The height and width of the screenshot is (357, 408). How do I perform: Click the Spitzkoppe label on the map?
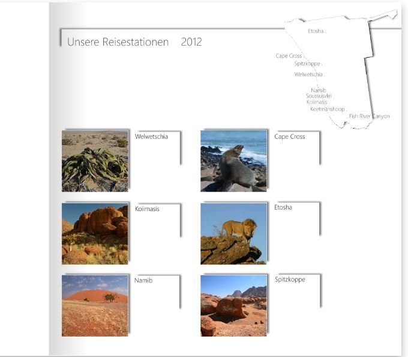(x=307, y=64)
